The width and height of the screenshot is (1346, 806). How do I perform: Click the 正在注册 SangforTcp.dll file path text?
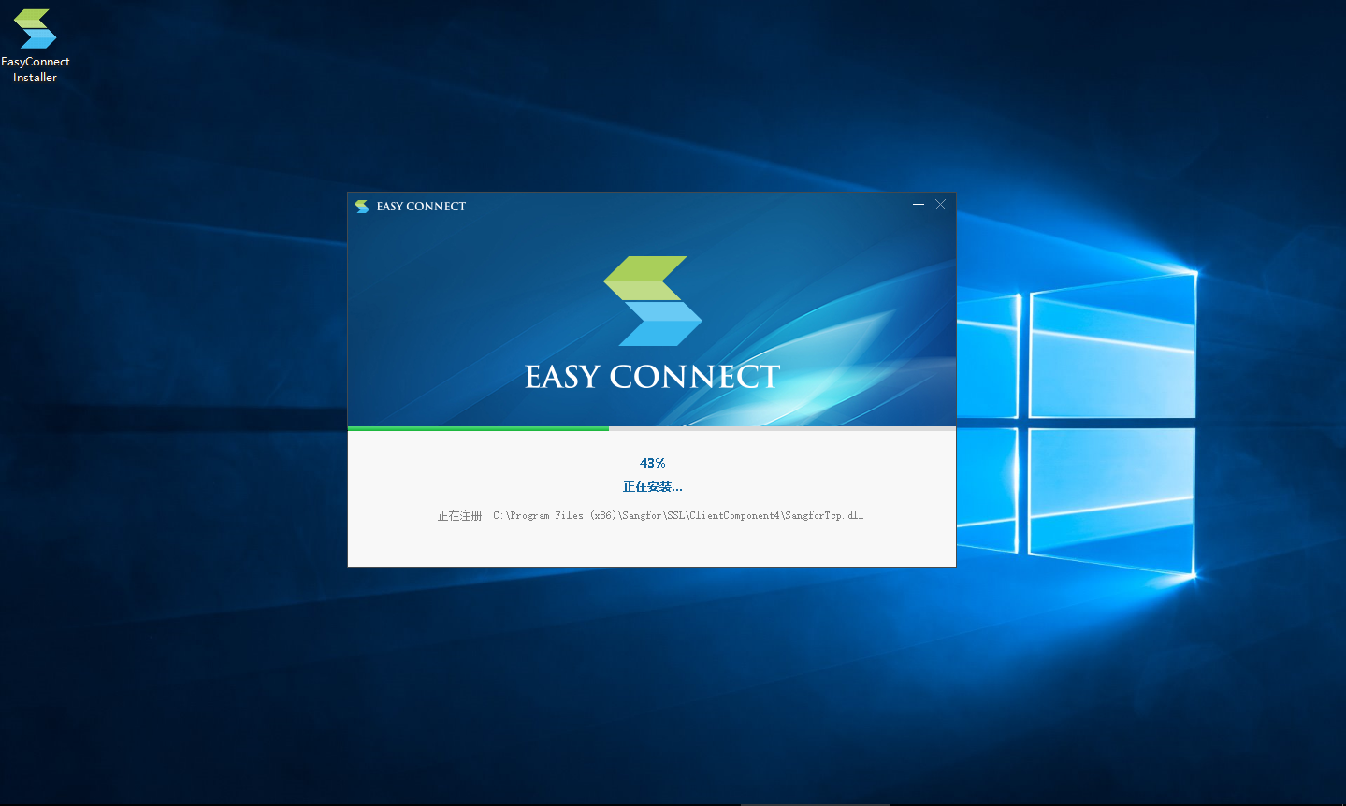(650, 515)
